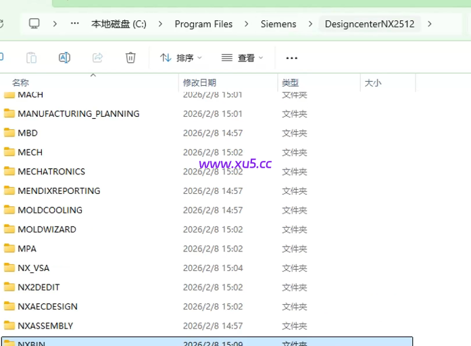Select the NX2DEDIT folder

tap(39, 287)
